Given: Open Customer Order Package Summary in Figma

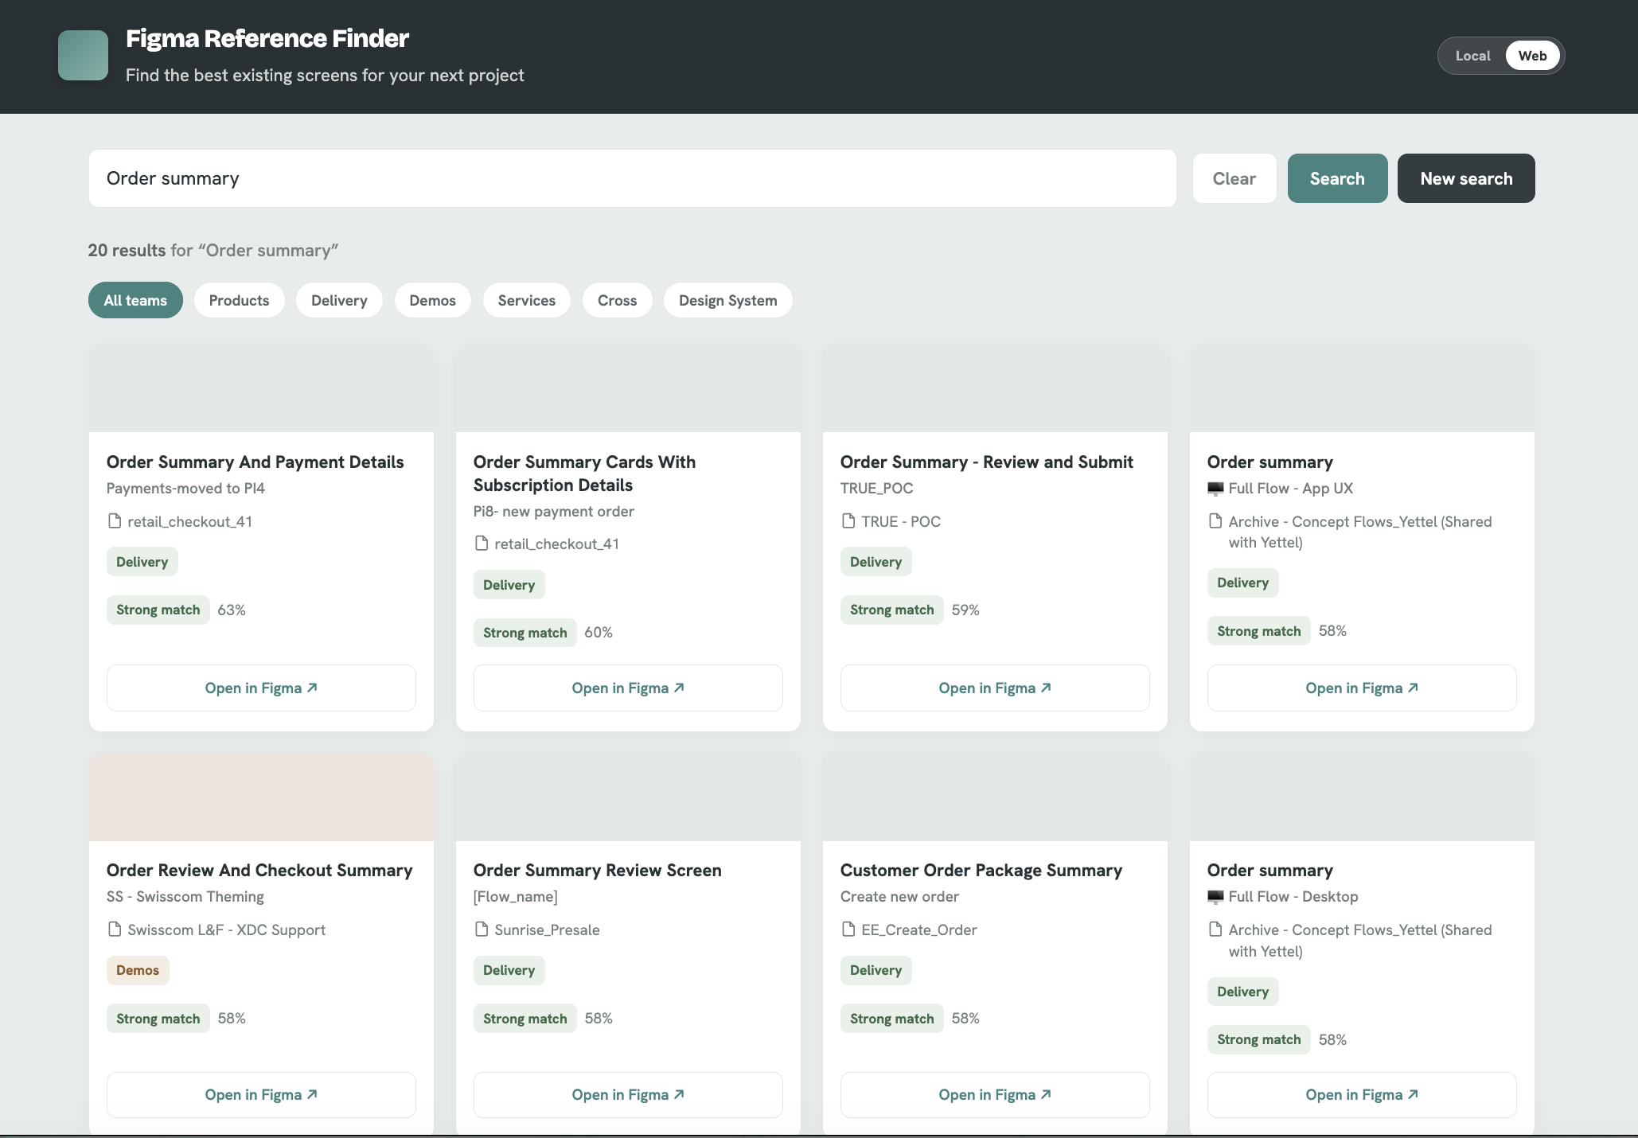Looking at the screenshot, I should pos(995,1095).
